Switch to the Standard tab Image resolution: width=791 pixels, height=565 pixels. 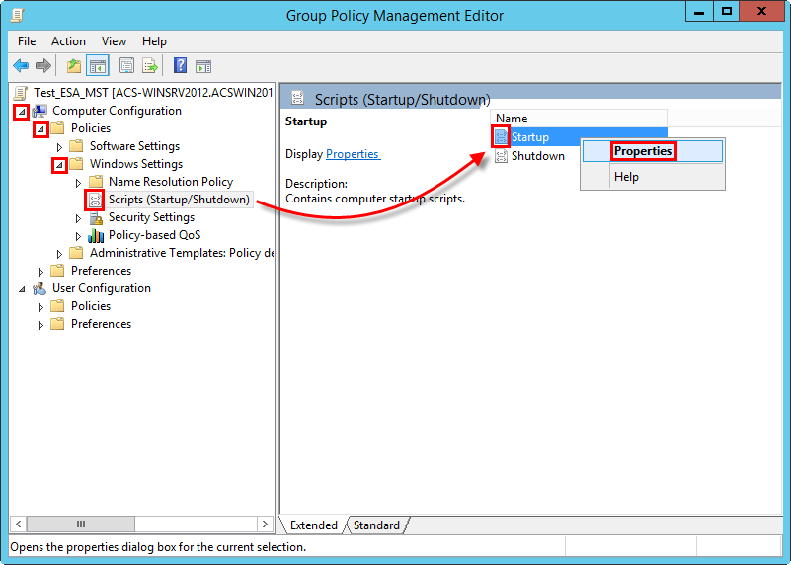tap(376, 525)
